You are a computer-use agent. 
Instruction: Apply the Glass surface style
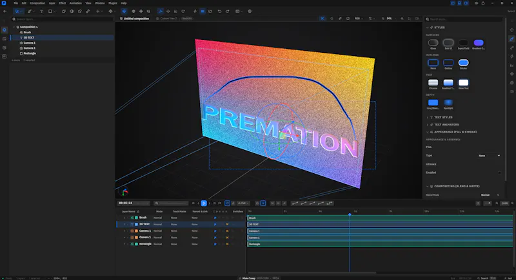[x=433, y=42]
